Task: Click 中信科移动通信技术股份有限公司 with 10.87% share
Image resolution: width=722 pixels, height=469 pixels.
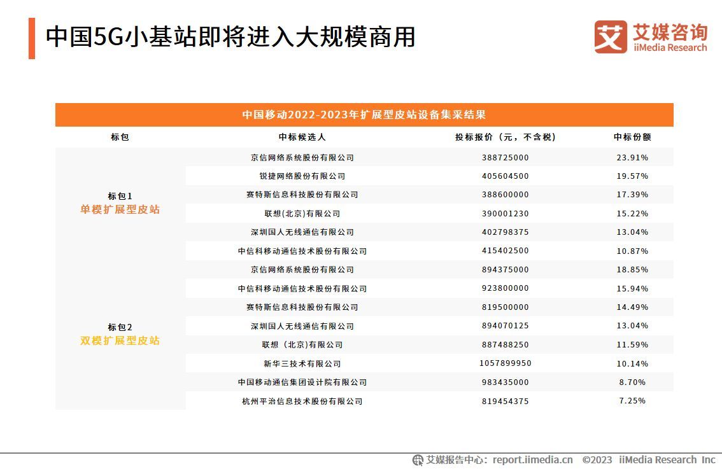Action: coord(302,251)
